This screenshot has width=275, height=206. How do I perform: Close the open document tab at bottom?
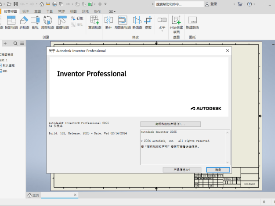pyautogui.click(x=75, y=195)
